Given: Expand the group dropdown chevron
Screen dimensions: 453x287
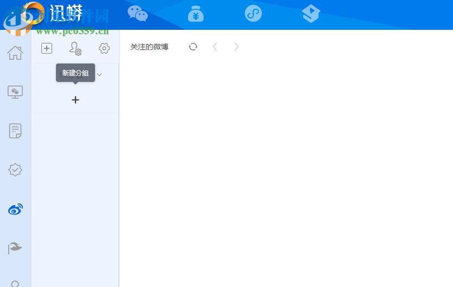Looking at the screenshot, I should click(99, 75).
